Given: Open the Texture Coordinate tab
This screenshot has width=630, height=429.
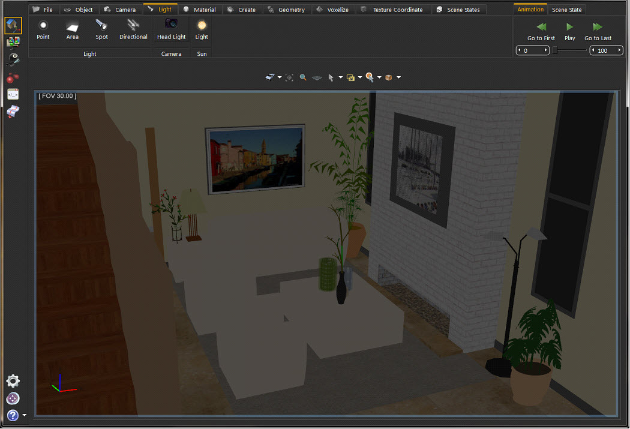Looking at the screenshot, I should [x=392, y=9].
